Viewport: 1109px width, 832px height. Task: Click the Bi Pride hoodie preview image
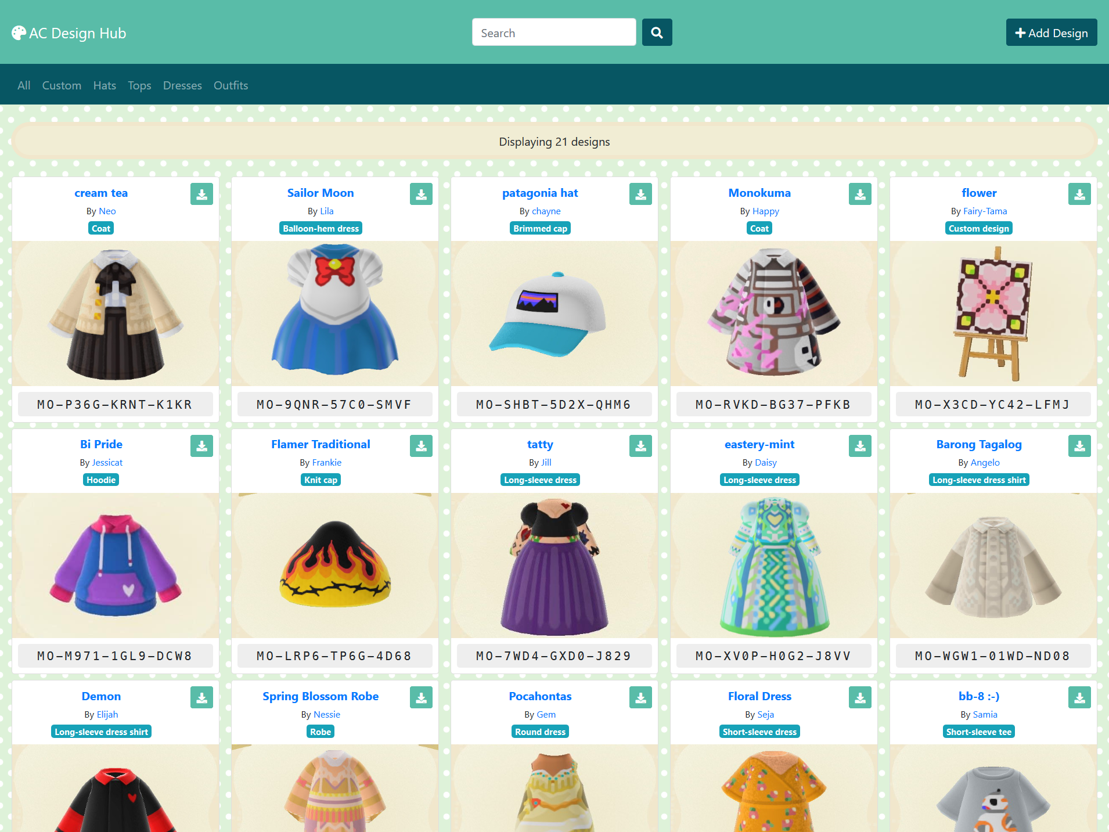pos(115,565)
